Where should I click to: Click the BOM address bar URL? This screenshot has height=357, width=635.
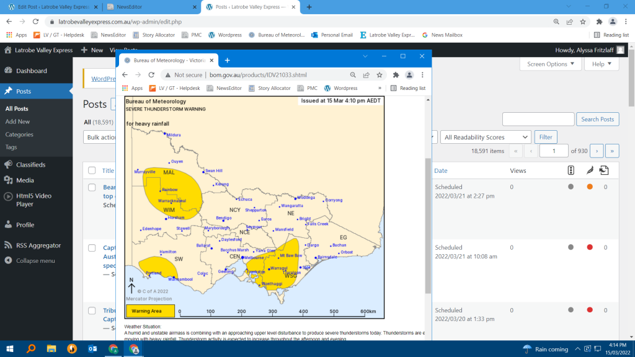(x=258, y=75)
